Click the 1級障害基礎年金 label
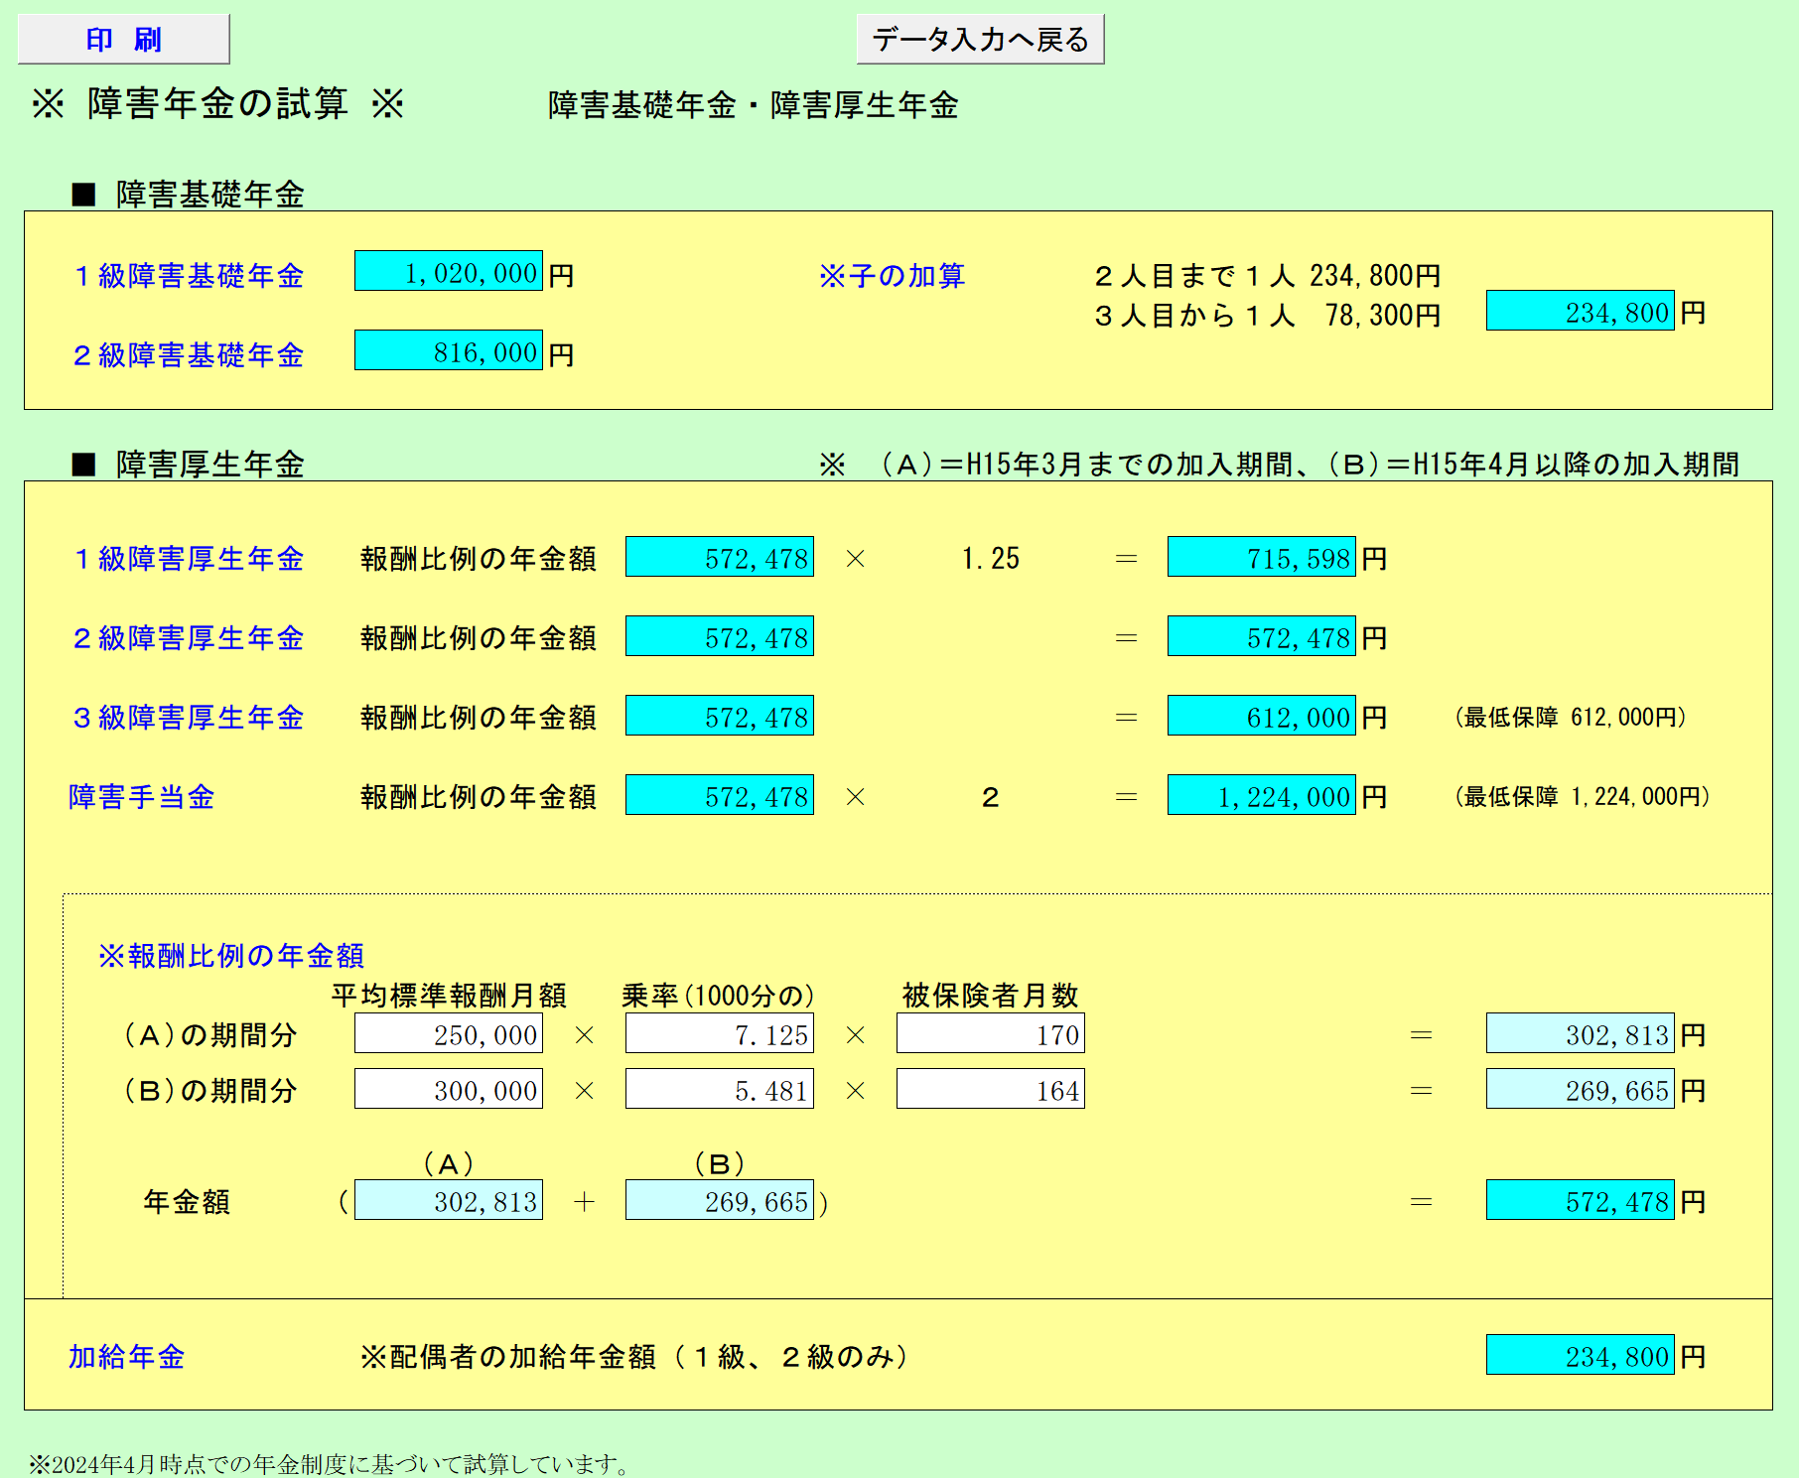 tap(189, 275)
